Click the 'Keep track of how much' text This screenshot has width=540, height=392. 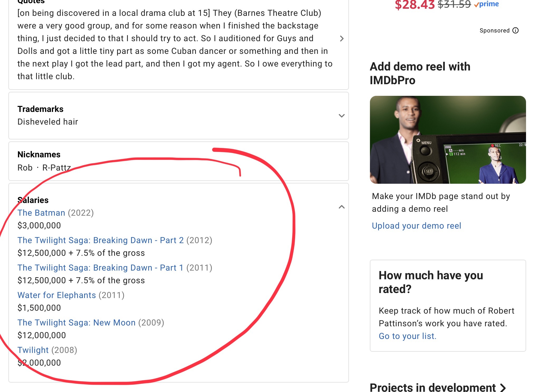click(x=446, y=317)
